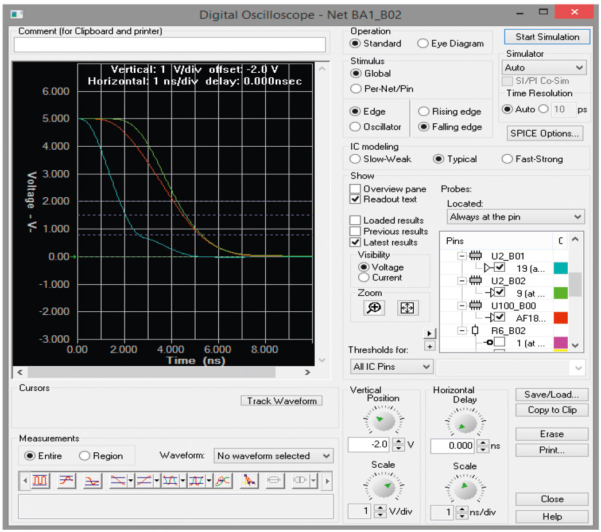The height and width of the screenshot is (532, 601).
Task: Enable probe on pin 1 of R6_B02
Action: [499, 343]
